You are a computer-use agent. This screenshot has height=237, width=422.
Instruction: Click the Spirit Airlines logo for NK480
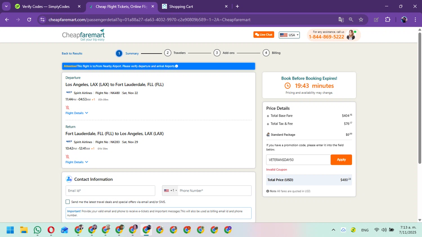coord(69,92)
